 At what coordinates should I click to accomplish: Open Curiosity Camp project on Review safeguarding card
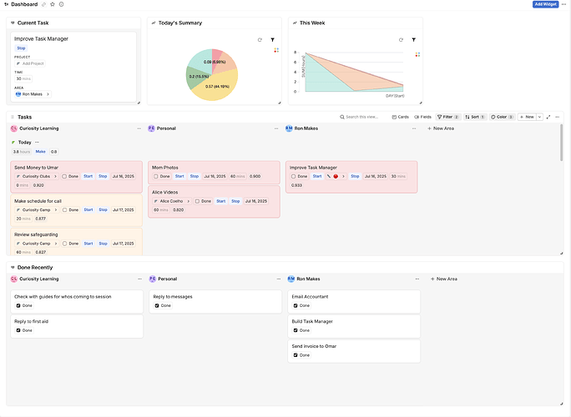point(37,244)
